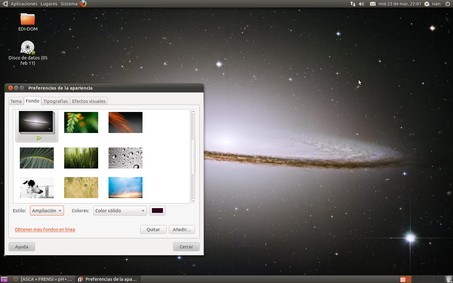Click the volume speaker icon
Screen dimensions: 453x283
pos(361,4)
